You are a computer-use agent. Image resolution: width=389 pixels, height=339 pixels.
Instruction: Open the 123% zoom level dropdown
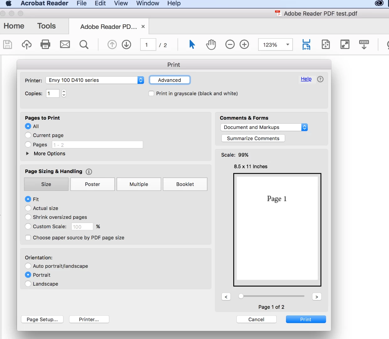(275, 45)
